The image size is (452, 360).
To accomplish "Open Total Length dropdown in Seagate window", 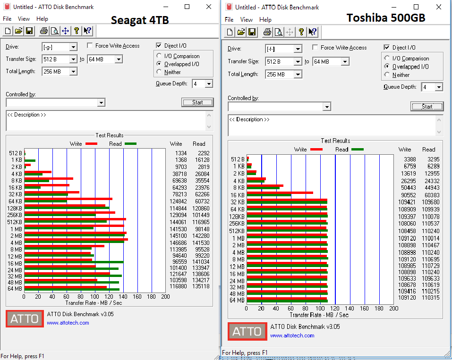I will (73, 71).
